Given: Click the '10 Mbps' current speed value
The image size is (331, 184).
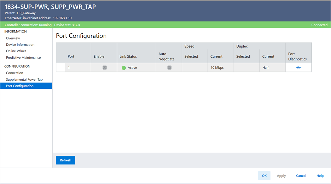Looking at the screenshot, I should 217,68.
